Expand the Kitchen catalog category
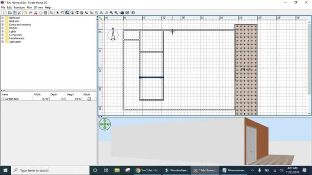The height and width of the screenshot is (175, 312). point(2,28)
